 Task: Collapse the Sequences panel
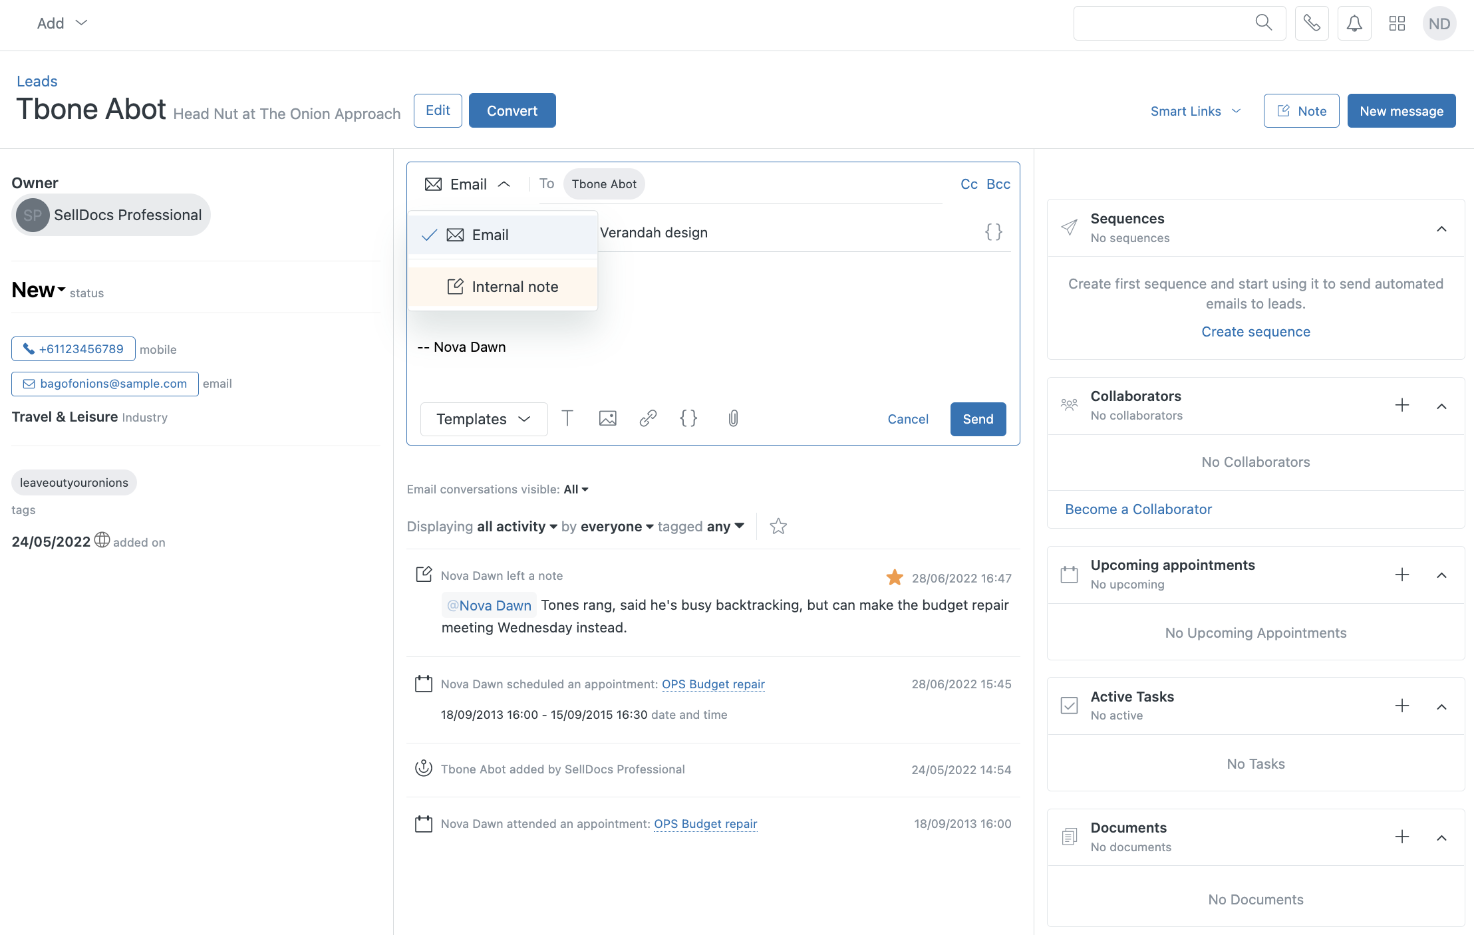[1441, 229]
